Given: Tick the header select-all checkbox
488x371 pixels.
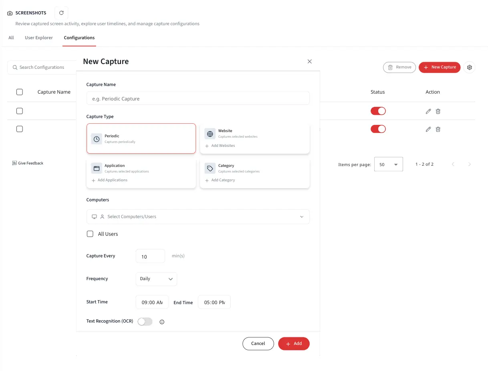Looking at the screenshot, I should click(x=20, y=92).
